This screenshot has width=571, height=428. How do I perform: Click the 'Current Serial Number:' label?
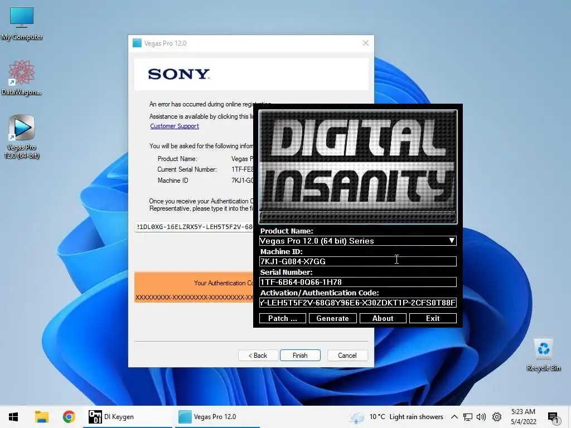tap(187, 169)
